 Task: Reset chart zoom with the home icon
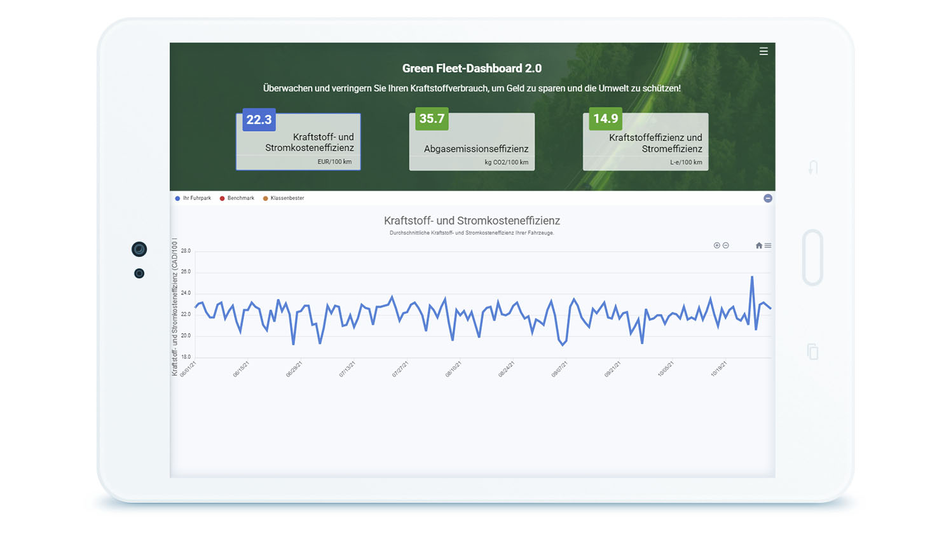pos(759,245)
